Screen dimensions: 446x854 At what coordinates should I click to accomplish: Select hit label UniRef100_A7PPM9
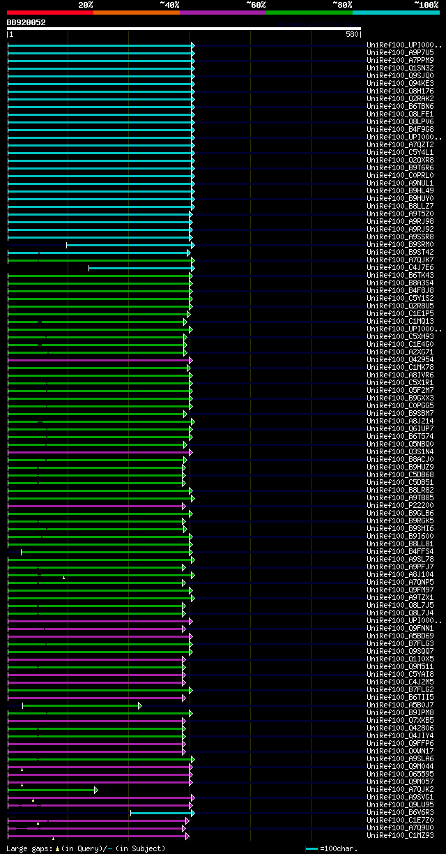(x=400, y=60)
